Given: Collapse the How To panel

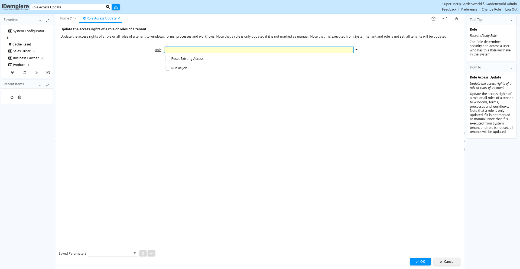Looking at the screenshot, I should point(511,68).
